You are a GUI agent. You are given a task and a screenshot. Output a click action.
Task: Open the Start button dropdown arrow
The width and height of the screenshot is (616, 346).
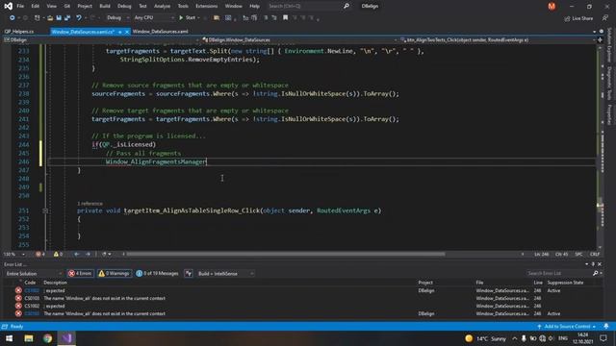[x=199, y=17]
